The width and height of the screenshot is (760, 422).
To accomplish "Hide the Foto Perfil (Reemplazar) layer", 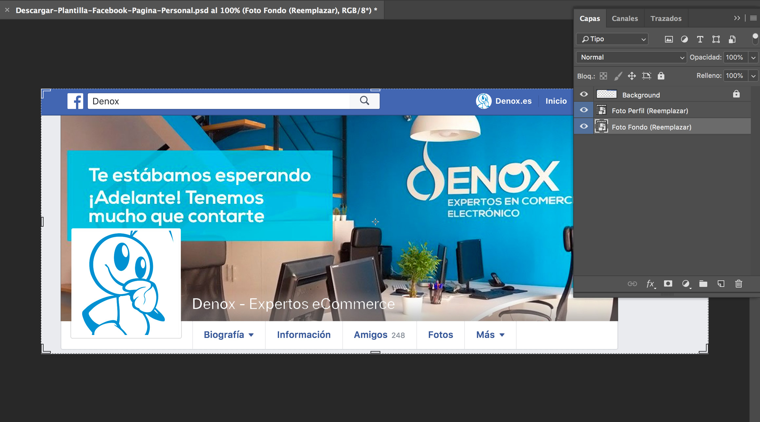I will point(584,110).
